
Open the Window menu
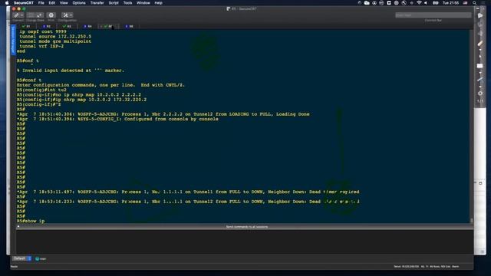pyautogui.click(x=143, y=3)
